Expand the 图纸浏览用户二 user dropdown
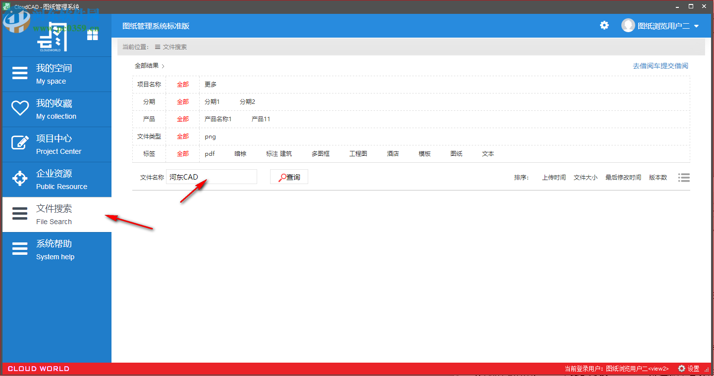714x376 pixels. point(696,25)
